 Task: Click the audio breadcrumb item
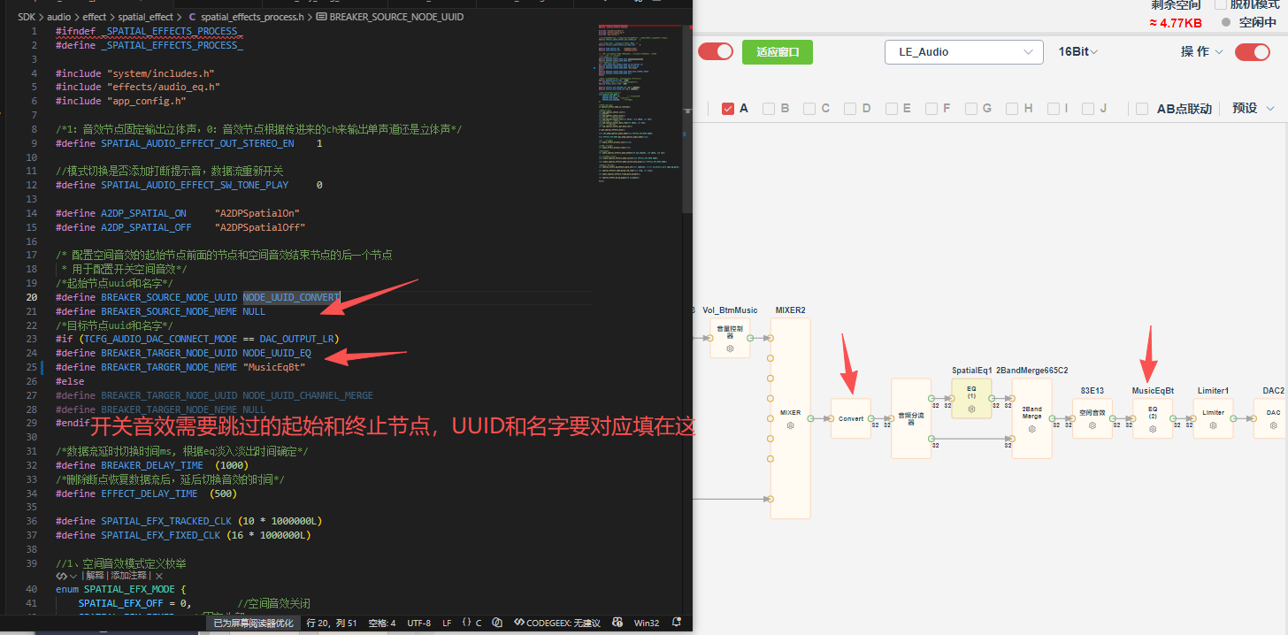click(58, 17)
